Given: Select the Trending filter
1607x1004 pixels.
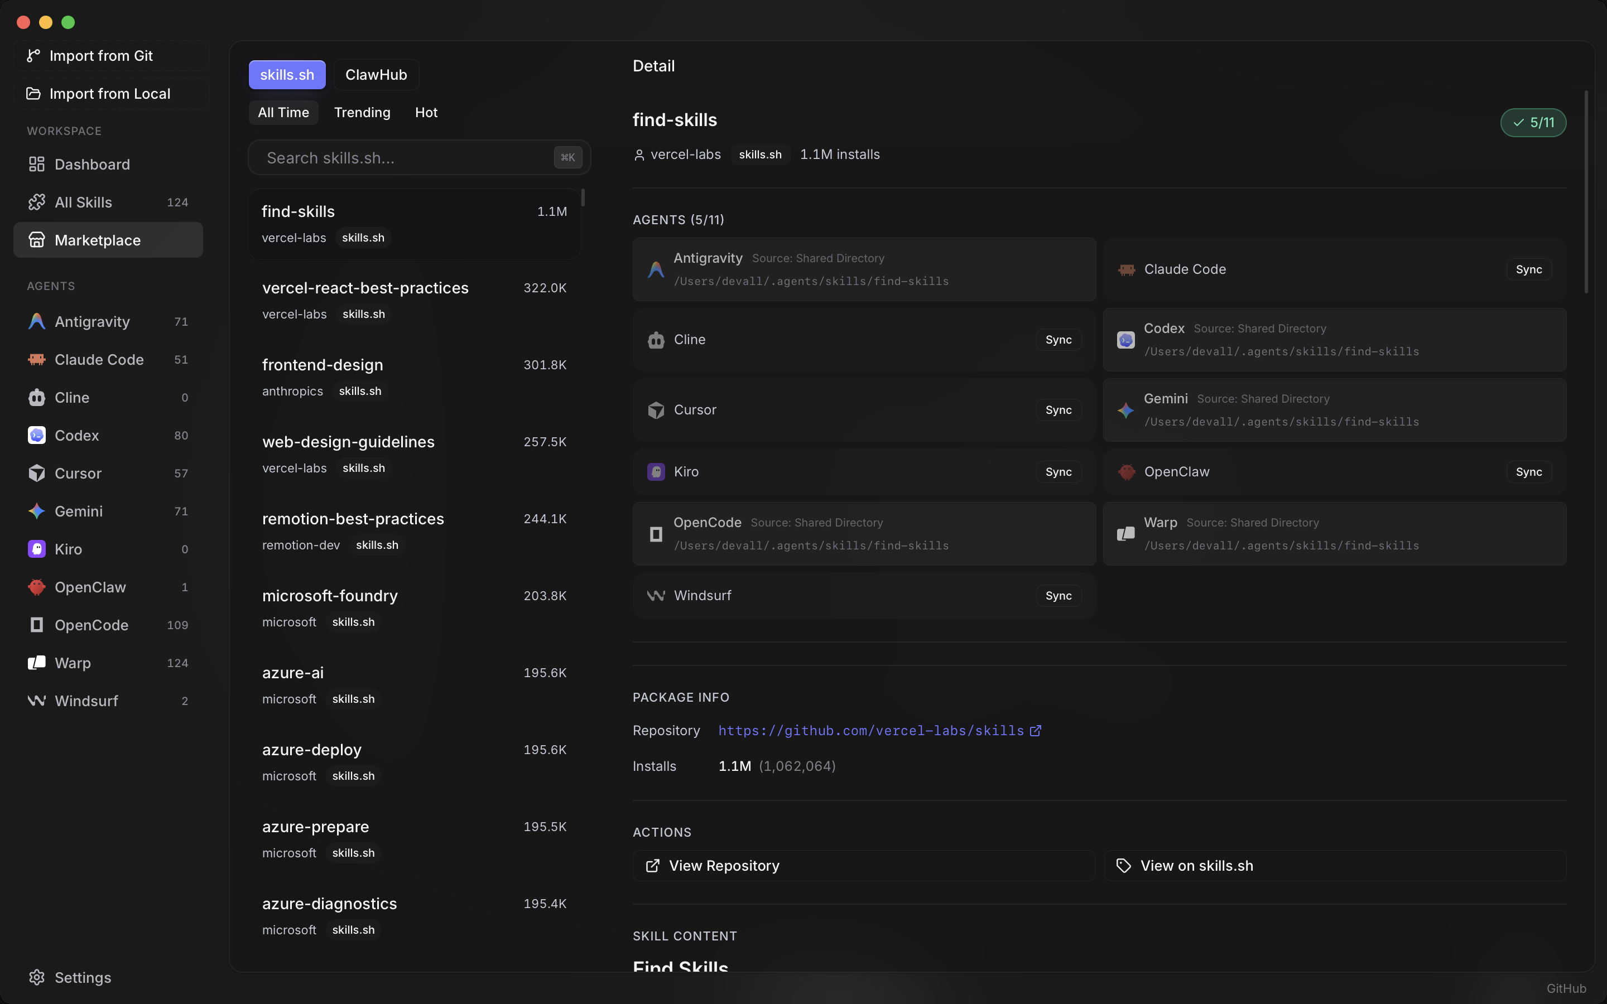Looking at the screenshot, I should [x=362, y=112].
